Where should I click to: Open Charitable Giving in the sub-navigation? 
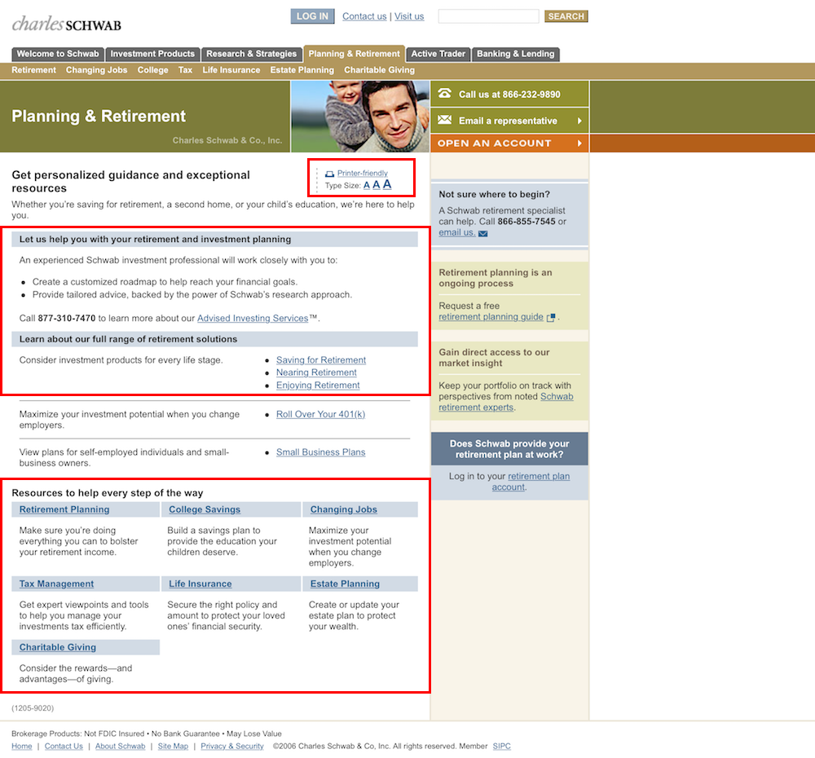tap(380, 70)
